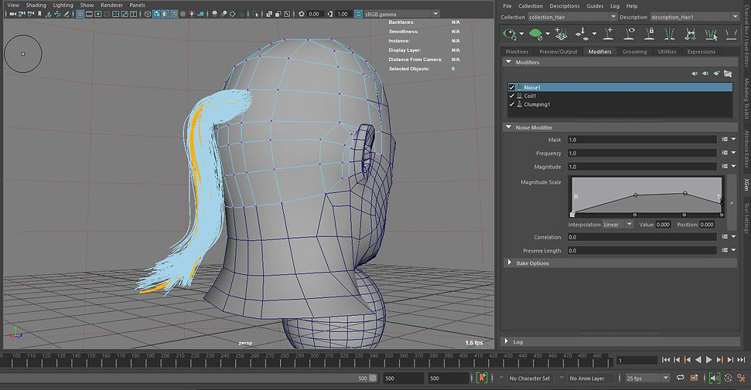The height and width of the screenshot is (390, 751).
Task: Expand the Log section
Action: pyautogui.click(x=507, y=341)
